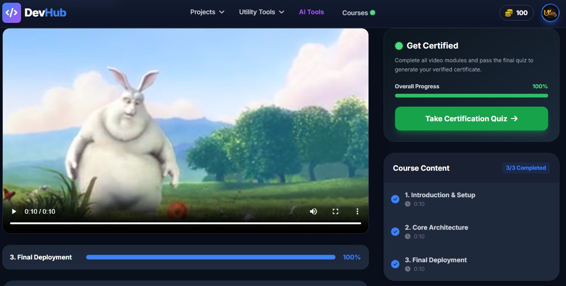Click the green badge icon beside Courses

373,12
